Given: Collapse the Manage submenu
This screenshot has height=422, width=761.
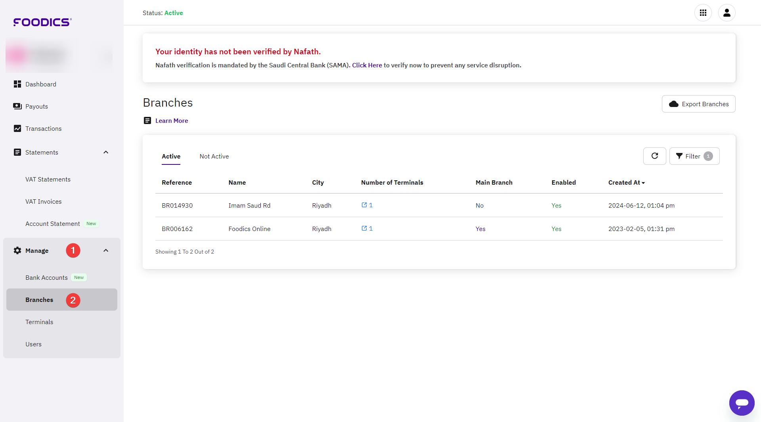Looking at the screenshot, I should pyautogui.click(x=105, y=250).
